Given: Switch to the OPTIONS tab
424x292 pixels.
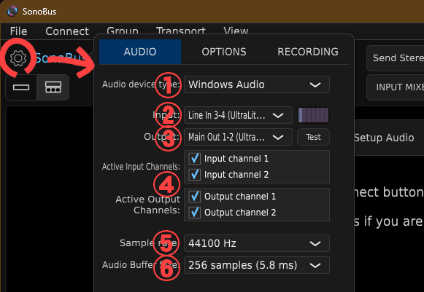Looking at the screenshot, I should pos(224,52).
